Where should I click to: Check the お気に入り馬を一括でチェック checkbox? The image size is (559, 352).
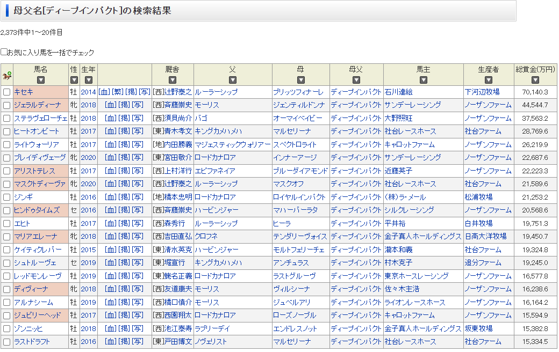[x=4, y=52]
